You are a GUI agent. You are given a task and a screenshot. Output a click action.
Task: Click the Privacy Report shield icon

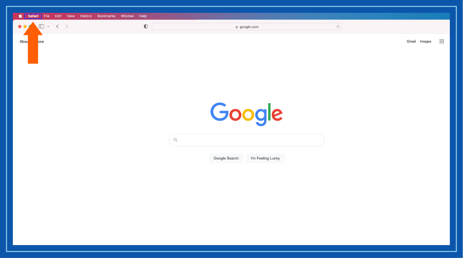point(146,26)
